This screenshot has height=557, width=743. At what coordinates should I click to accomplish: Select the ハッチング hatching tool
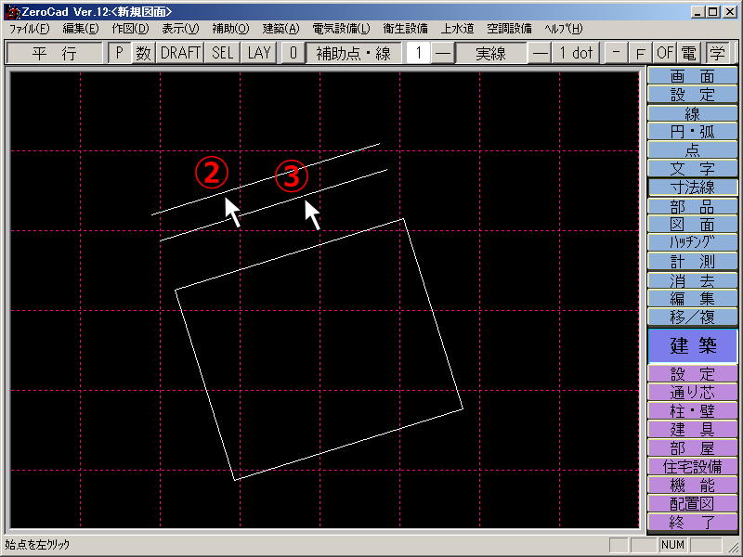pos(692,242)
